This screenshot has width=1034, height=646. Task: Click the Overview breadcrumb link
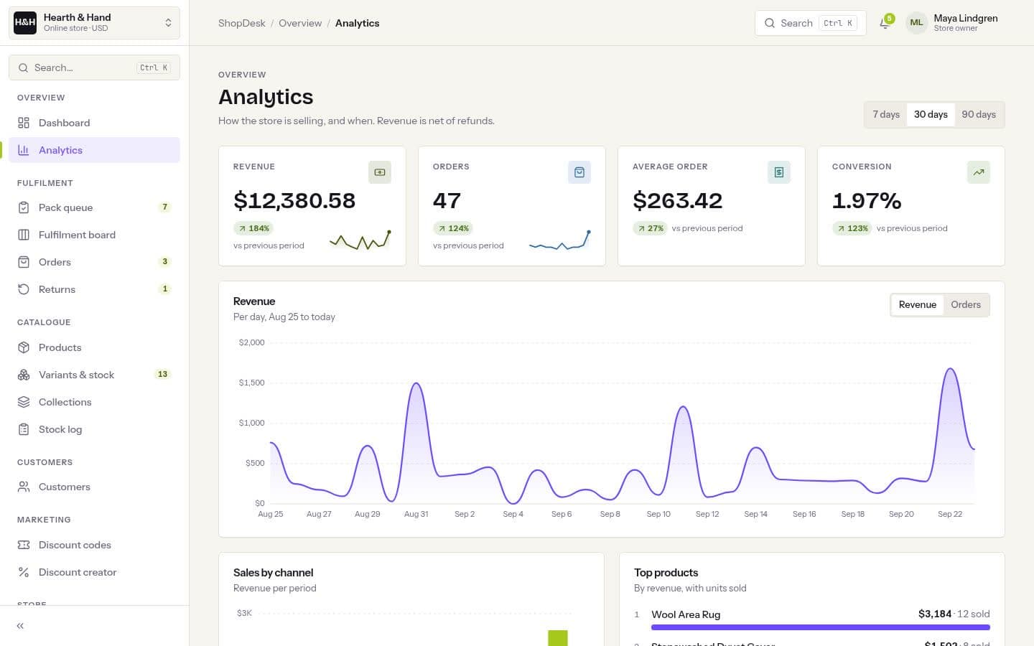click(x=300, y=23)
